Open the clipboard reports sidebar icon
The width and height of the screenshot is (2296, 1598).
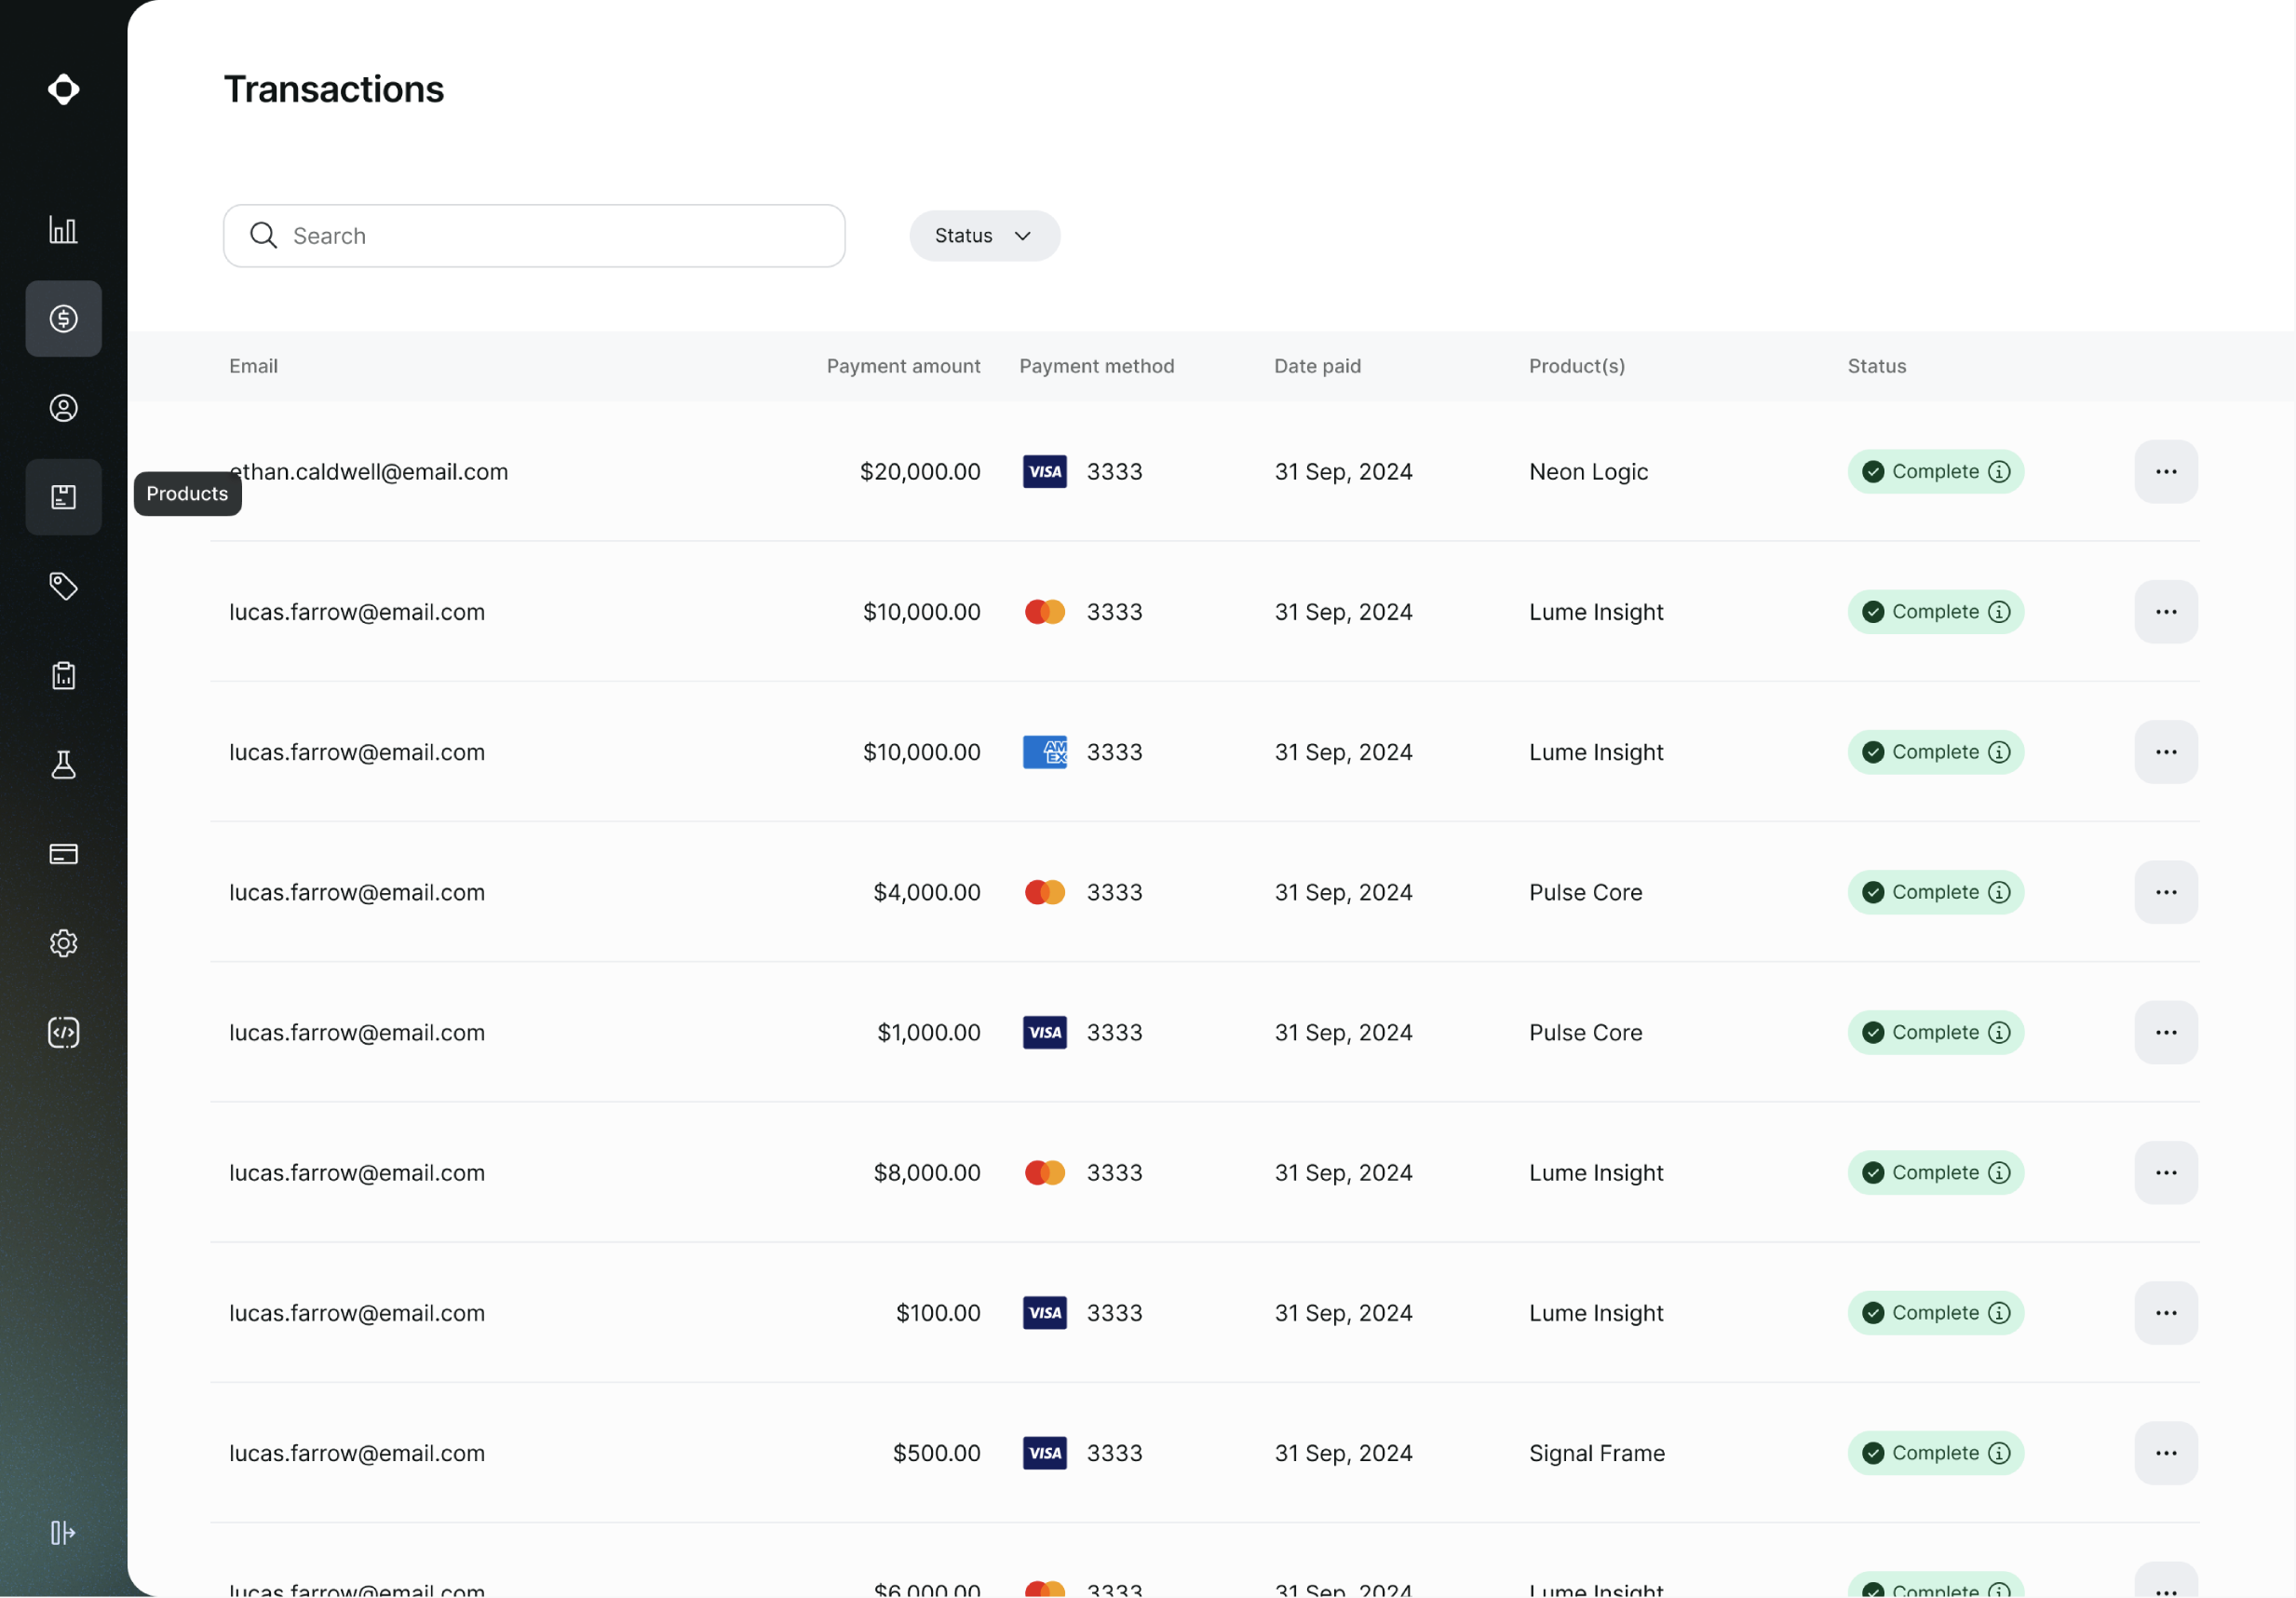(63, 675)
